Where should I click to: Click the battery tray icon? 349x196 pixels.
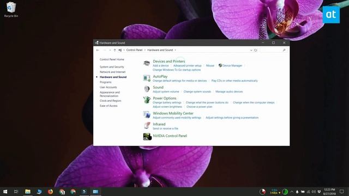coord(303,192)
